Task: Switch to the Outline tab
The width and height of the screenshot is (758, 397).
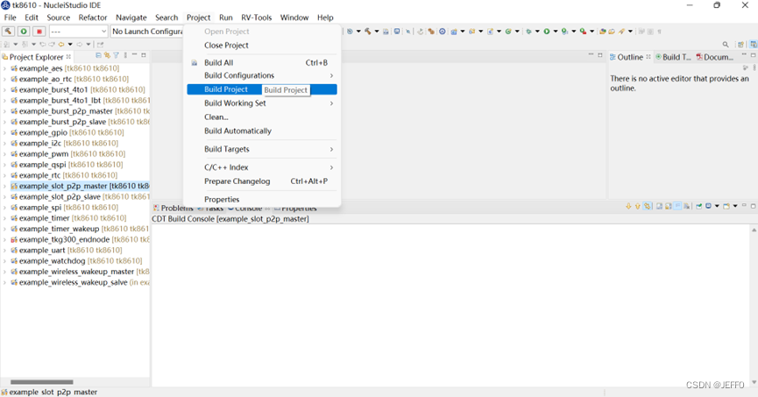Action: (630, 57)
